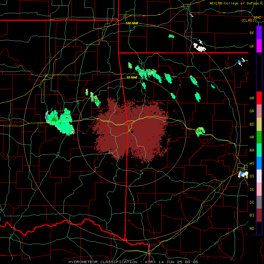Click the ND no data swatch
Screen dimensions: 264x264
(259, 228)
